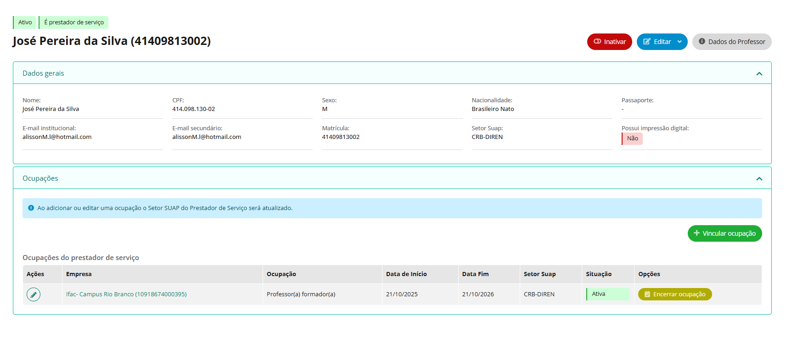Click the info icon on Dados do Professor
Viewport: 786px width, 338px height.
[702, 41]
